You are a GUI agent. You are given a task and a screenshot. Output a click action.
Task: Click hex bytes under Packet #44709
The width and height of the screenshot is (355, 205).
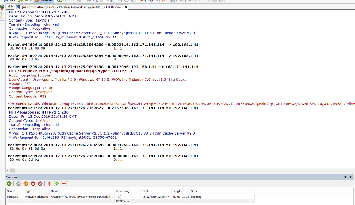tap(24, 160)
